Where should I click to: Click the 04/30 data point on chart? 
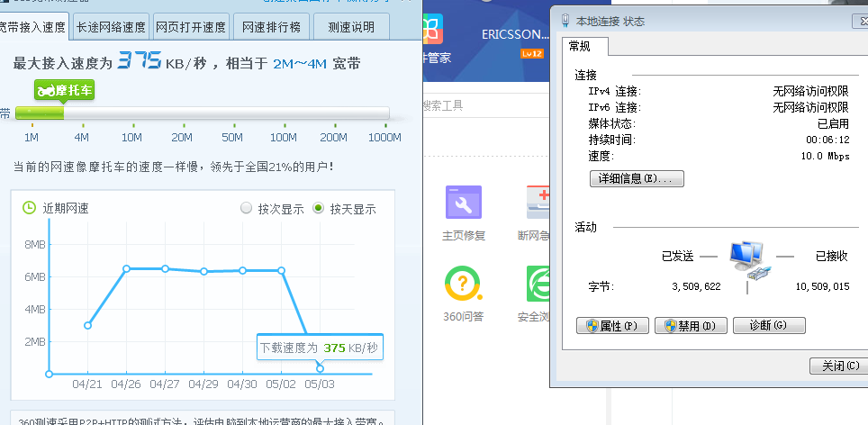click(242, 270)
